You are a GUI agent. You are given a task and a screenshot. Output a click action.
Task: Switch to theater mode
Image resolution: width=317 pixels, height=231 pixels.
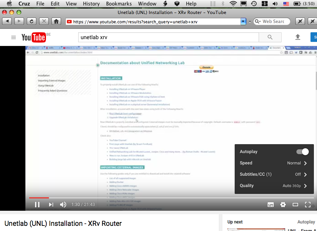coord(295,205)
